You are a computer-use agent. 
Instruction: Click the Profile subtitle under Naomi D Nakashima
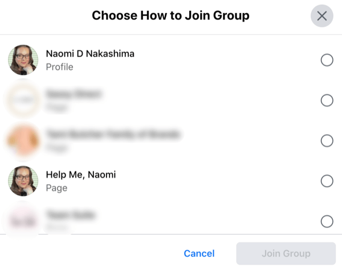point(59,67)
